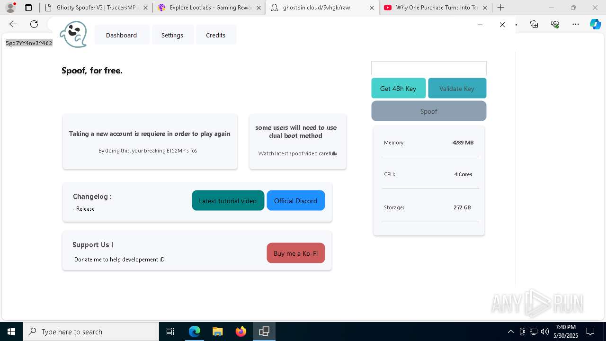Image resolution: width=606 pixels, height=341 pixels.
Task: Close the ghostbin.cloud browser tab
Action: coord(372,8)
